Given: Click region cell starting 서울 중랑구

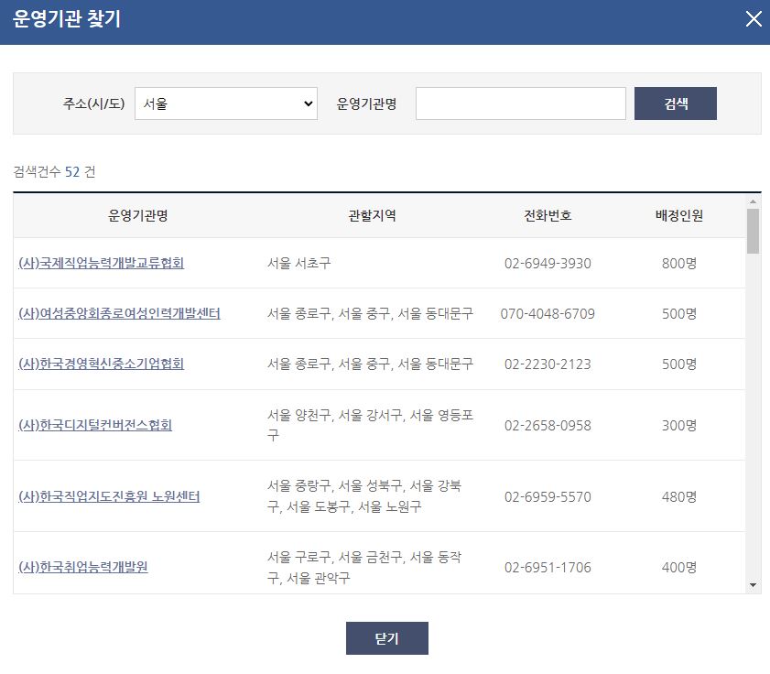Looking at the screenshot, I should point(364,496).
